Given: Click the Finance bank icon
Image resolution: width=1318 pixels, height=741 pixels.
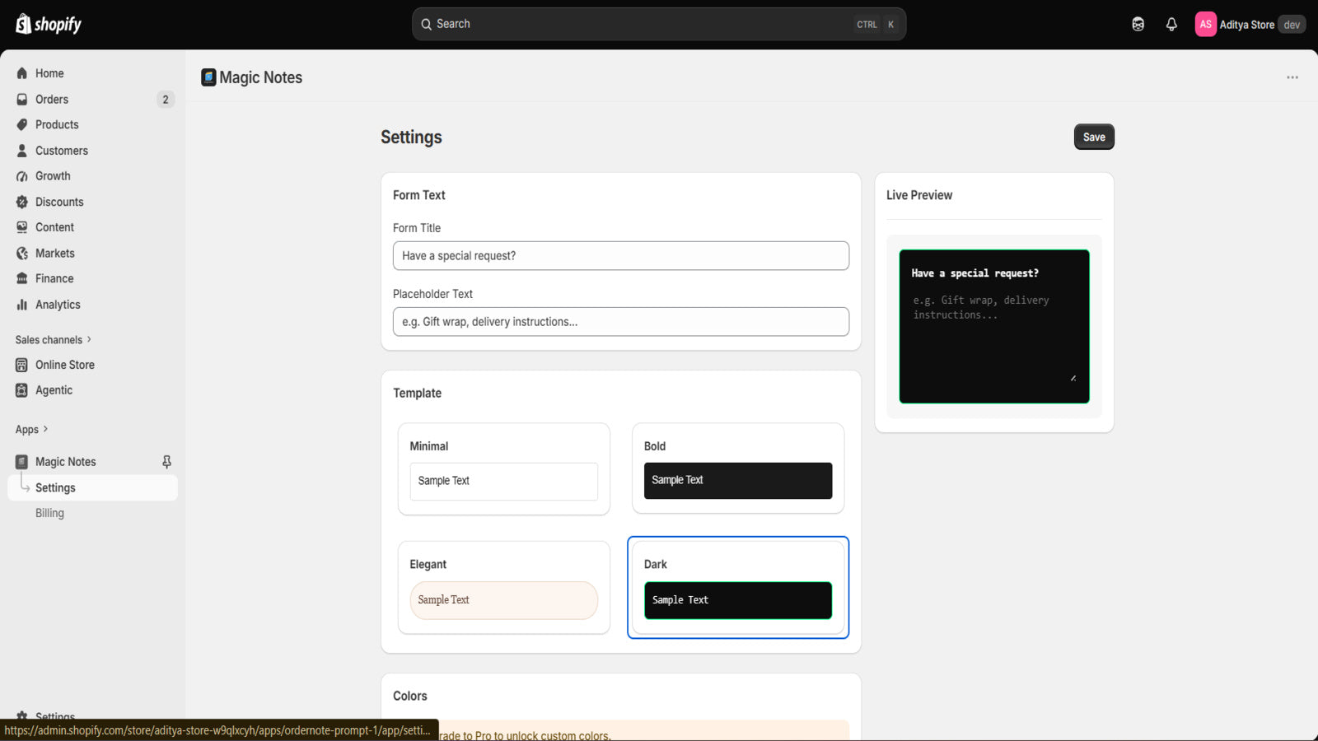Looking at the screenshot, I should pyautogui.click(x=22, y=278).
